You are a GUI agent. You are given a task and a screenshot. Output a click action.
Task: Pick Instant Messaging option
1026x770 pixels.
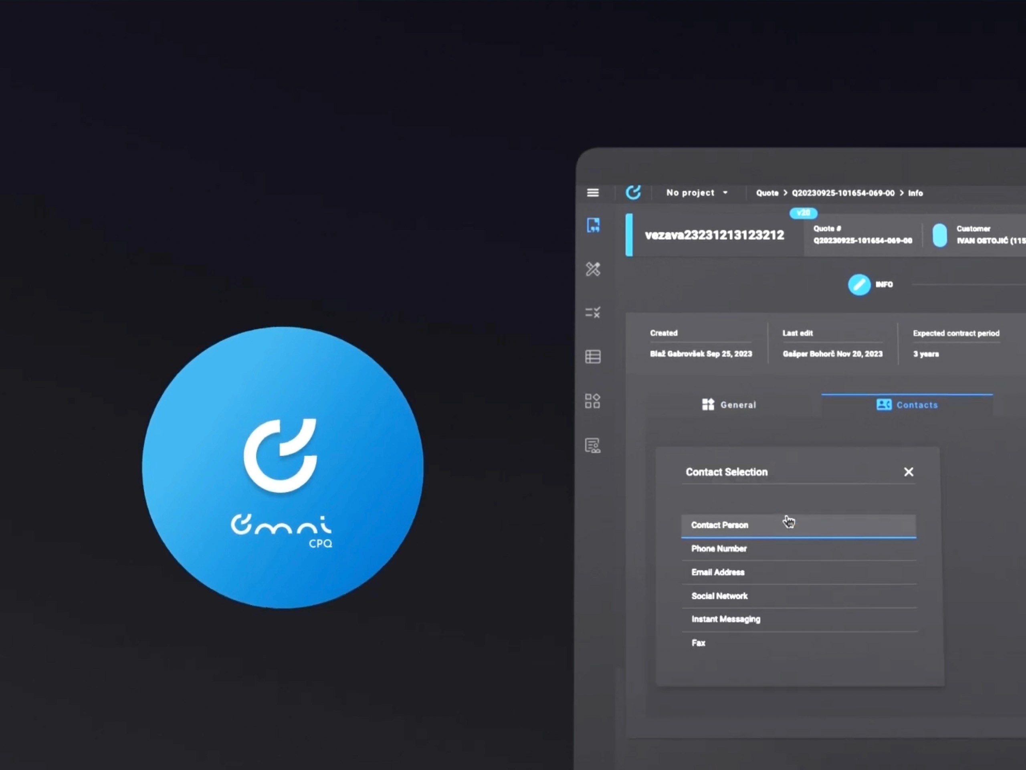tap(725, 619)
